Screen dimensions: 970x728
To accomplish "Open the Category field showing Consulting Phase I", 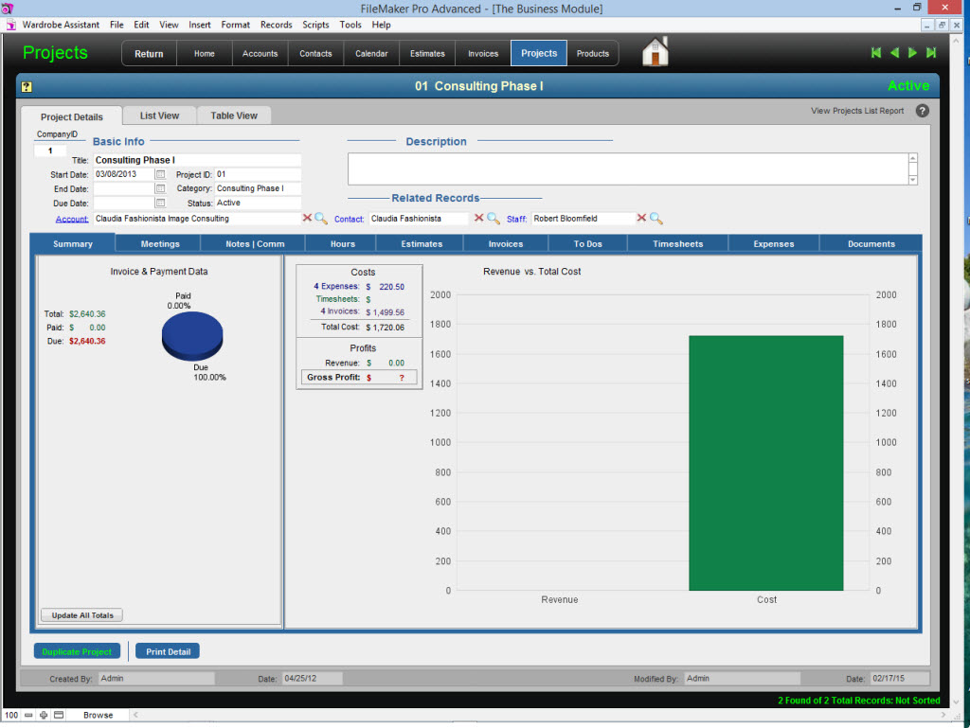I will (258, 188).
